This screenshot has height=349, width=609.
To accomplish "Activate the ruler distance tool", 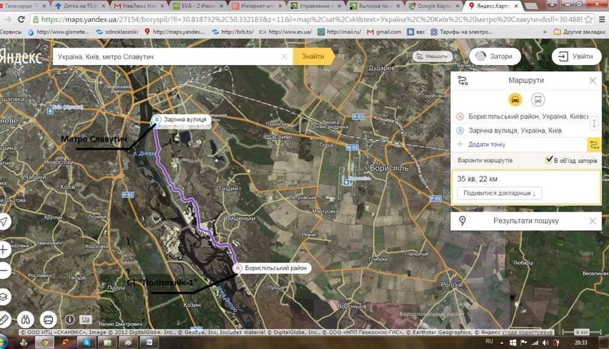I will [4, 320].
